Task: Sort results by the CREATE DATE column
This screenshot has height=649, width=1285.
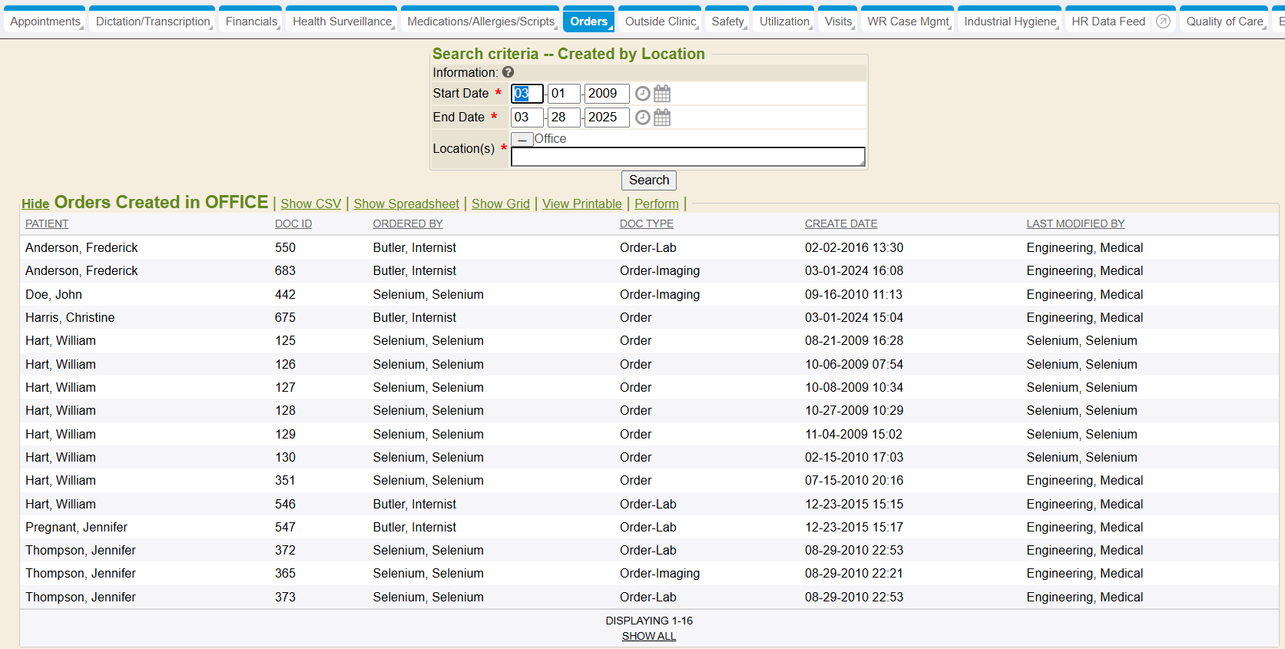Action: (840, 224)
